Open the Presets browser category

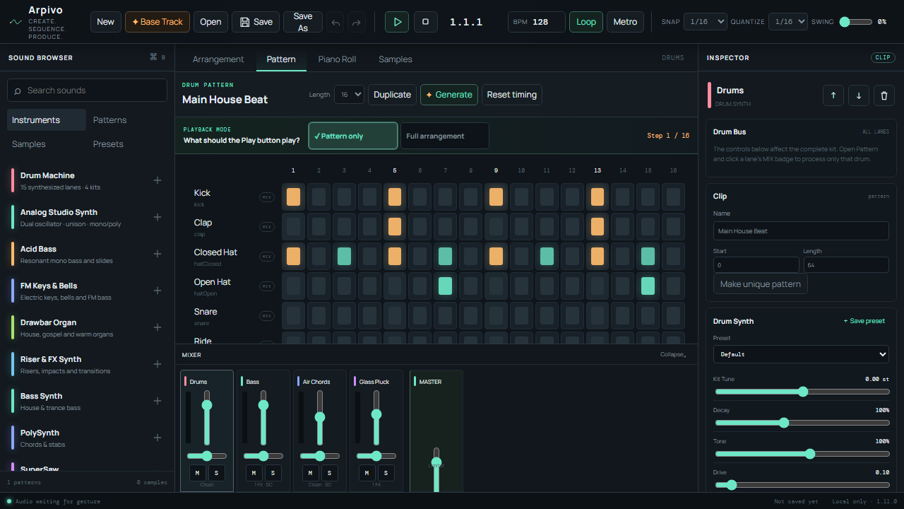tap(126, 144)
